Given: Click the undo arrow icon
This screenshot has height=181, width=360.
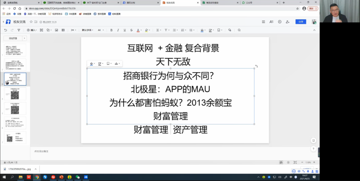Looking at the screenshot, I should 6,30.
